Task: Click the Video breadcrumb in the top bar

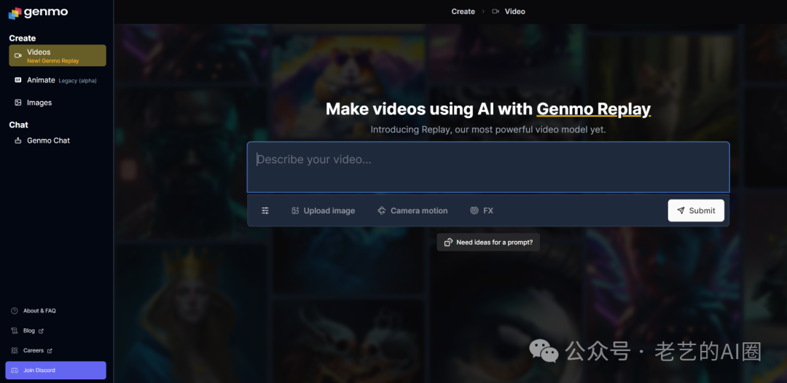Action: (515, 12)
